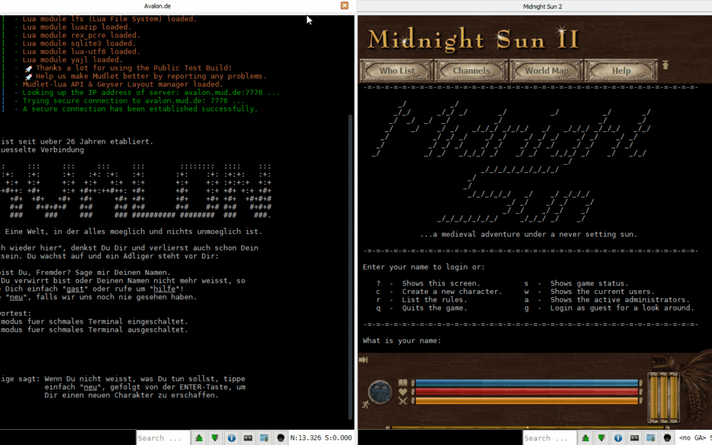712x445 pixels.
Task: Click the book icon beside the blue bar
Action: coord(403,383)
